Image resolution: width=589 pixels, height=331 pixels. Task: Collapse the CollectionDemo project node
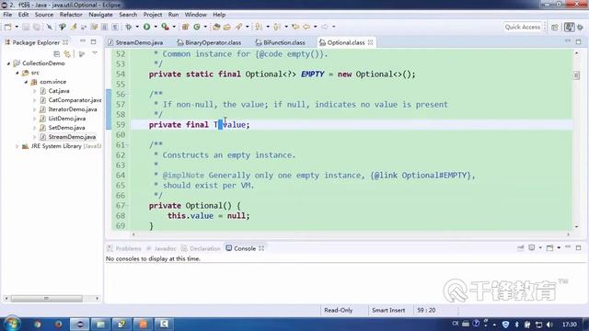point(8,63)
